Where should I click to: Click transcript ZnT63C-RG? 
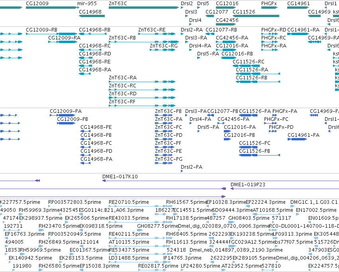[164, 45]
